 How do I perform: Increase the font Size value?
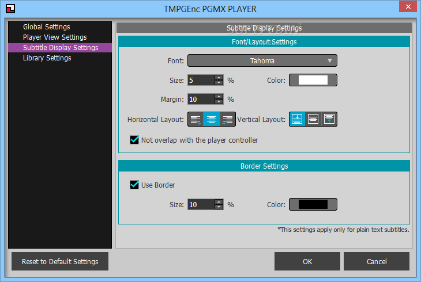click(x=219, y=78)
